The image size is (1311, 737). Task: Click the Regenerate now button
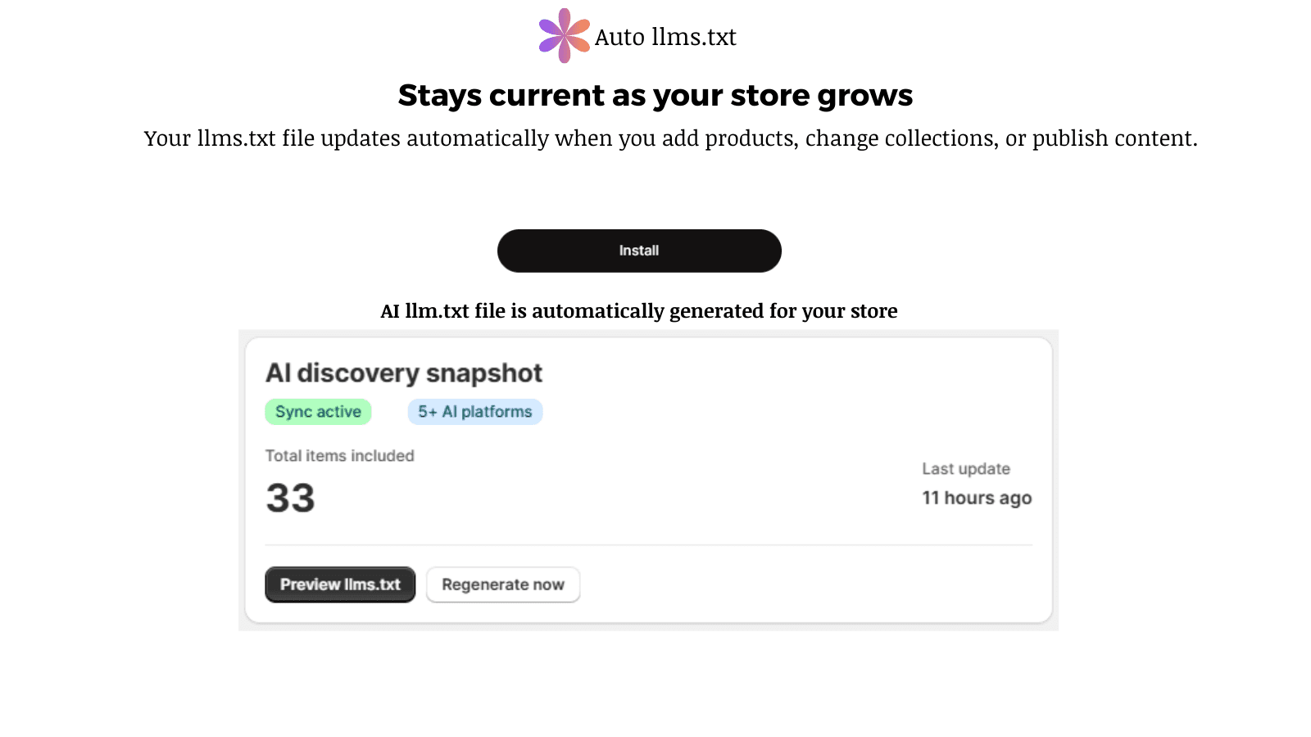pyautogui.click(x=503, y=585)
